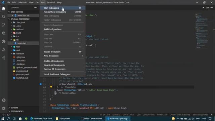Switch to Download Visual Studio browser taskbar item
The image size is (215, 121).
pyautogui.click(x=42, y=119)
